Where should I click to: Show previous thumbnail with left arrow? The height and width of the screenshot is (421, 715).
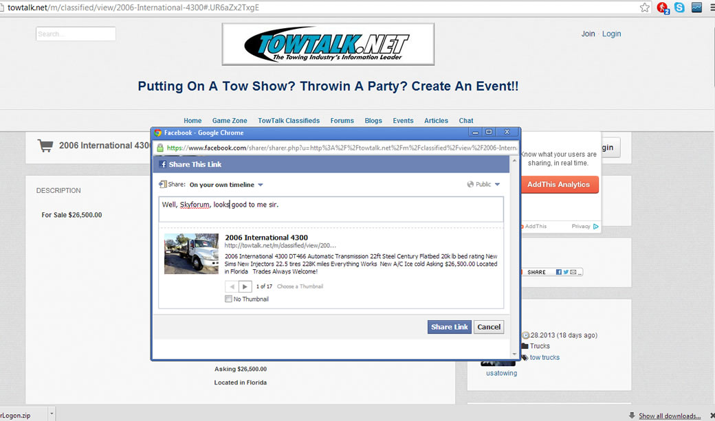point(232,286)
